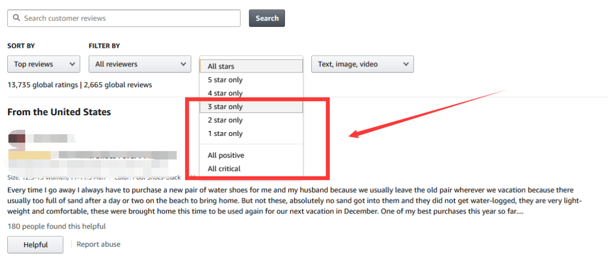This screenshot has height=259, width=608.
Task: Click chevron arrow on Text, image, video
Action: pos(406,64)
